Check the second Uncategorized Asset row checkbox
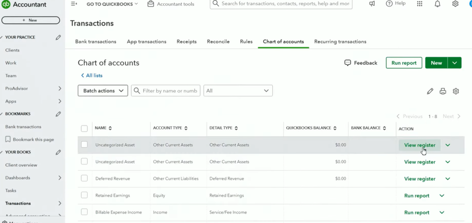Screen dimensions: 472x223 (x=84, y=162)
